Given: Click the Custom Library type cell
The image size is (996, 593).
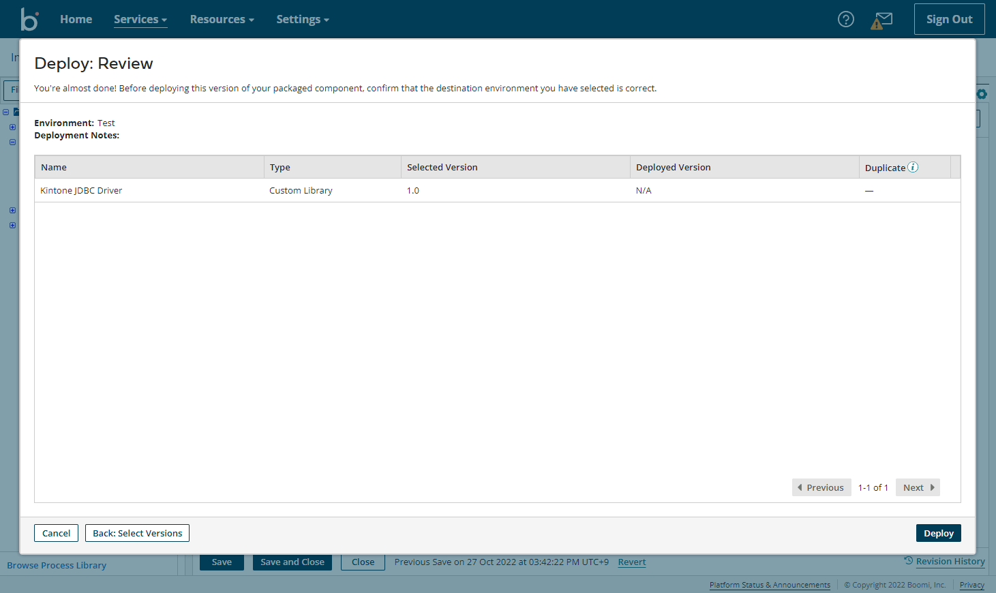Looking at the screenshot, I should 301,190.
